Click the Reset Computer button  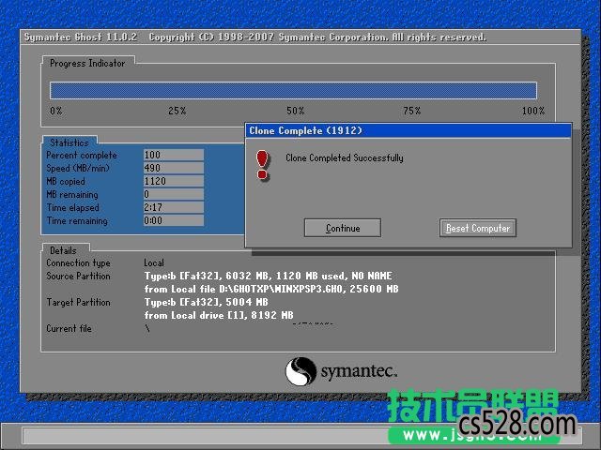click(478, 228)
